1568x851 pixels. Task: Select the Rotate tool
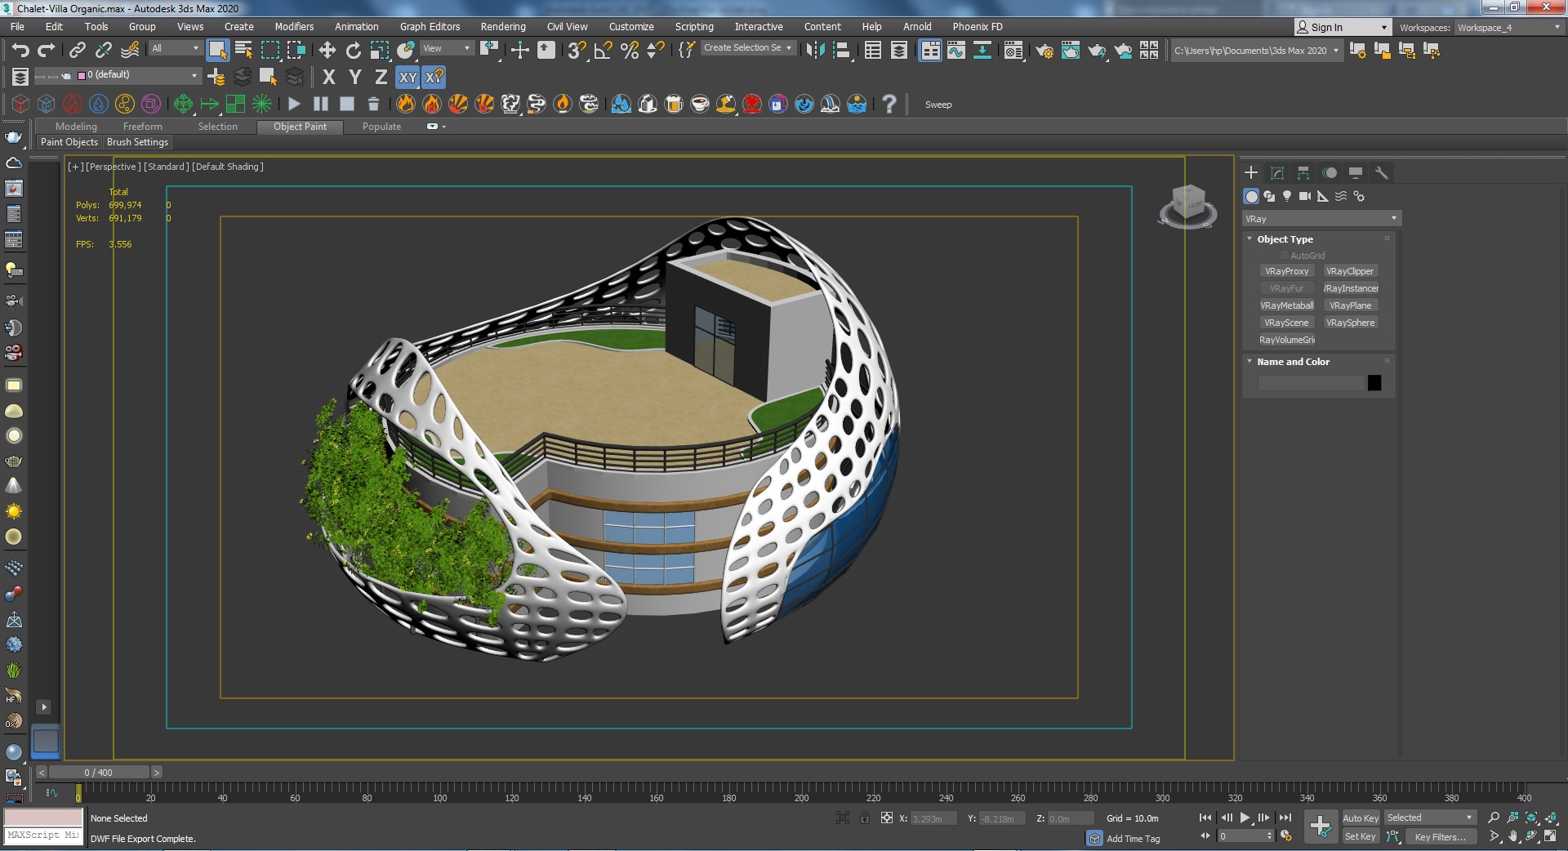[x=354, y=51]
